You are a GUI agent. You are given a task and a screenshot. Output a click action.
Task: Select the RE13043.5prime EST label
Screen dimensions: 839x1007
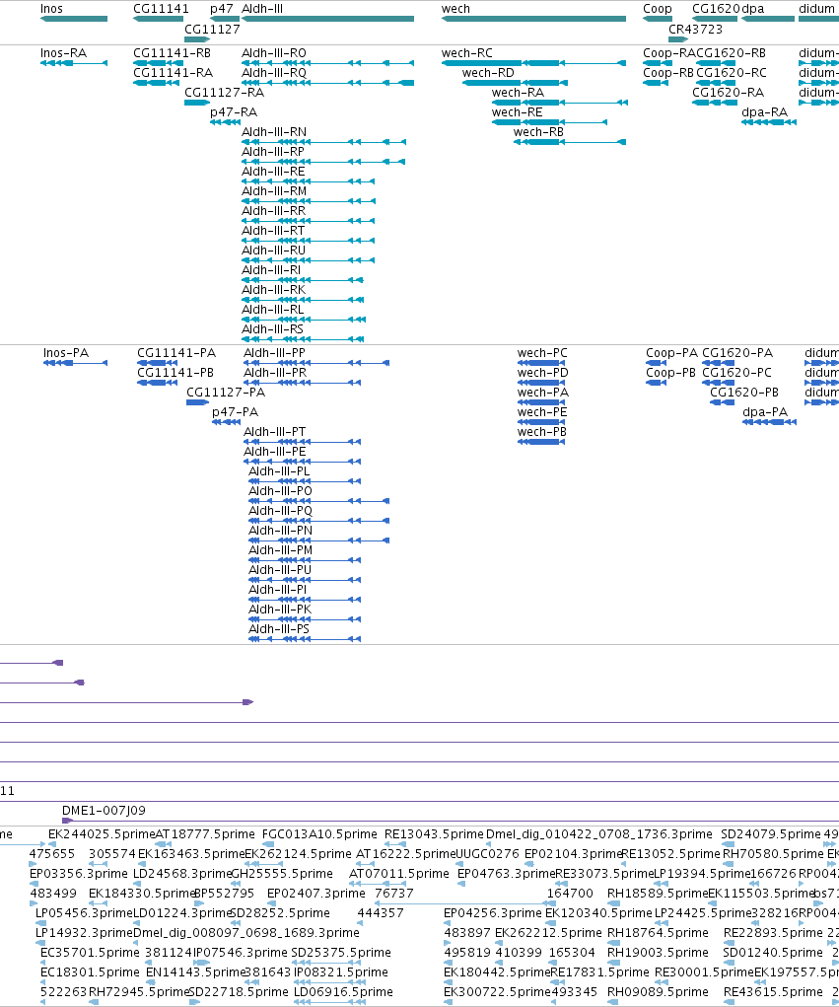pyautogui.click(x=434, y=834)
